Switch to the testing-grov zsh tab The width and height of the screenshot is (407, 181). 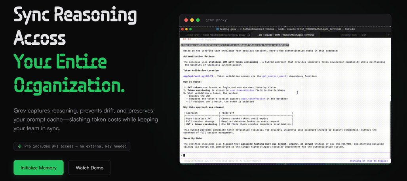(353, 35)
